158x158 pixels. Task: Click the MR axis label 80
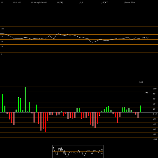click(154, 94)
